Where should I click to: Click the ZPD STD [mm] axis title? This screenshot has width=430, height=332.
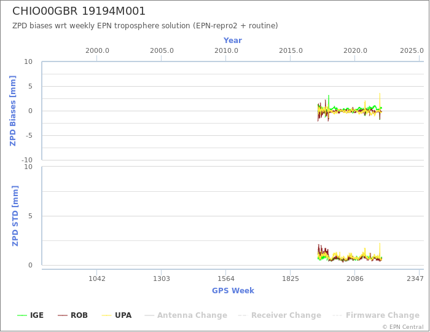click(15, 216)
